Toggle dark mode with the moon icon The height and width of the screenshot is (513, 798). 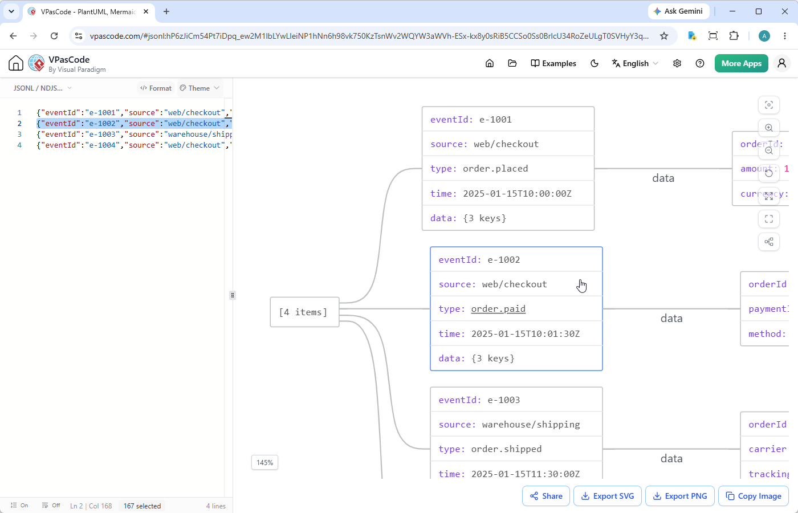click(595, 63)
